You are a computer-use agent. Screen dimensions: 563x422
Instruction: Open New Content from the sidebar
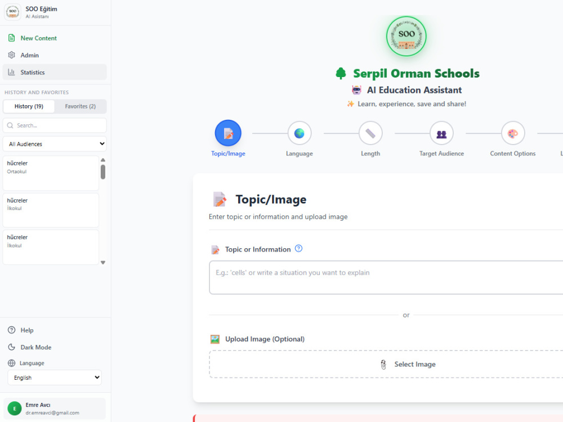(55, 38)
